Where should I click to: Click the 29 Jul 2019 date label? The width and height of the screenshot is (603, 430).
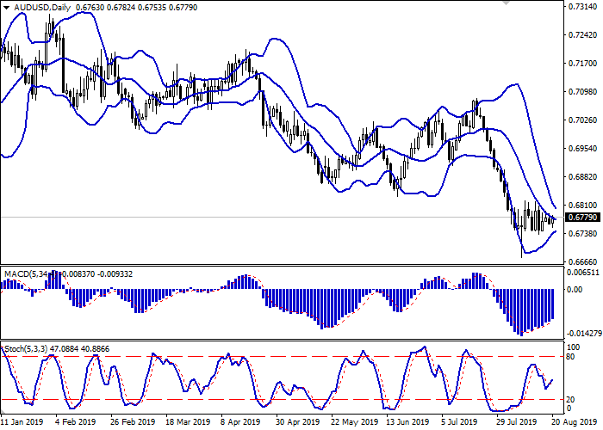point(518,422)
